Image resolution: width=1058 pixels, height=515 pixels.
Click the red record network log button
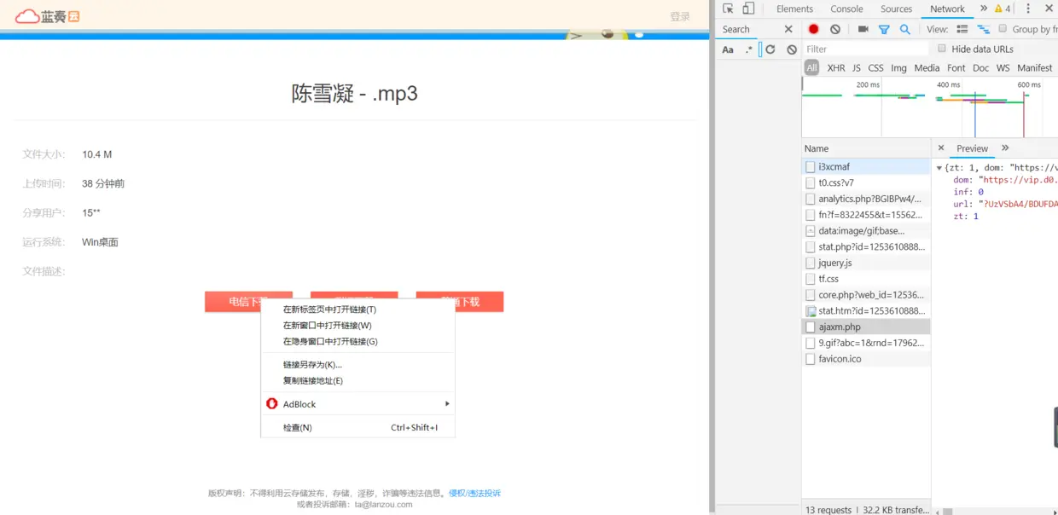pos(813,29)
